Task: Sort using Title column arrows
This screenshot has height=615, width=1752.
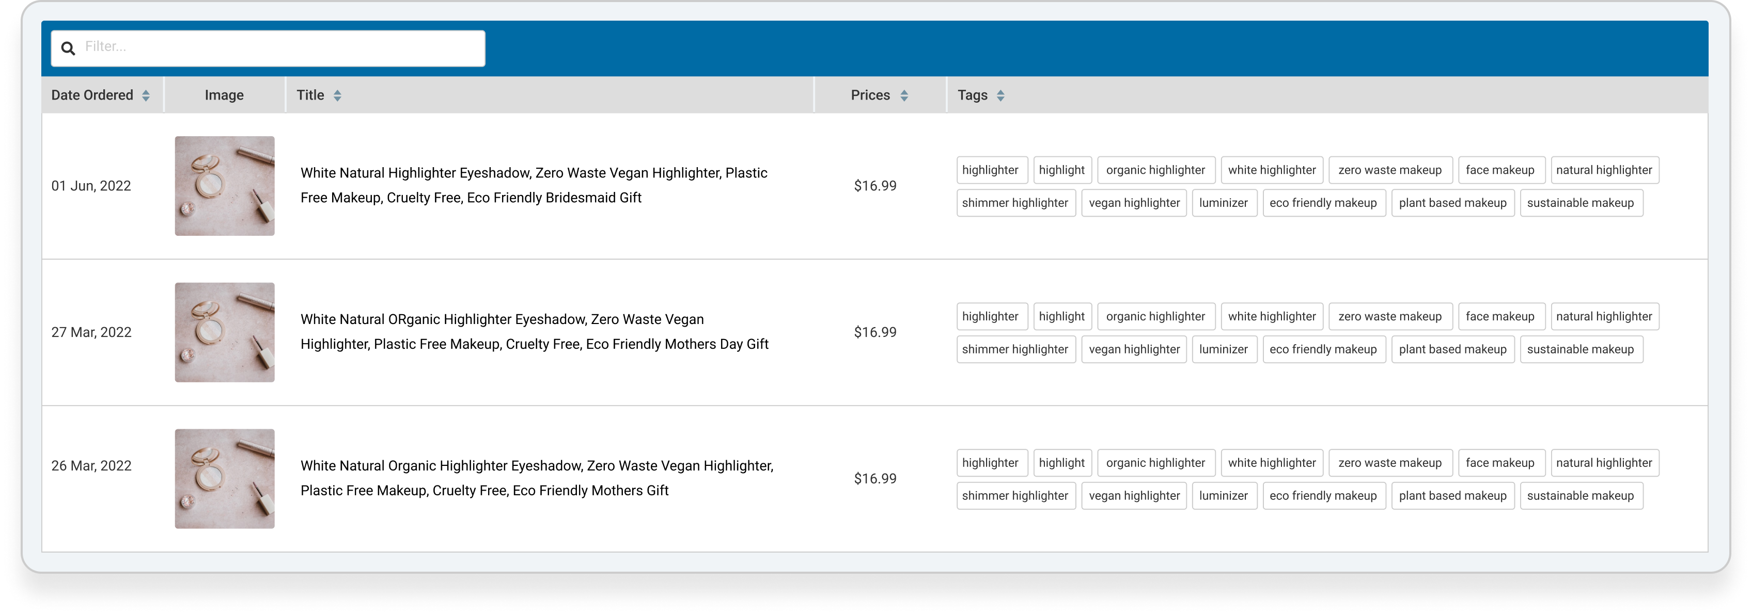Action: [x=337, y=96]
